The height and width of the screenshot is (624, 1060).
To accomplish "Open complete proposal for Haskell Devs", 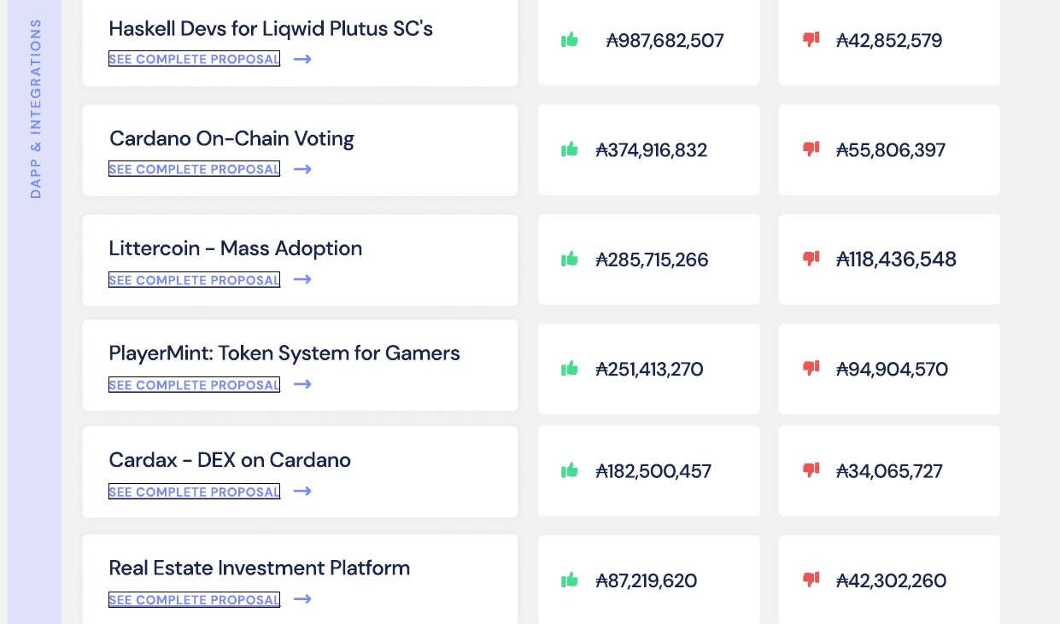I will (x=194, y=59).
